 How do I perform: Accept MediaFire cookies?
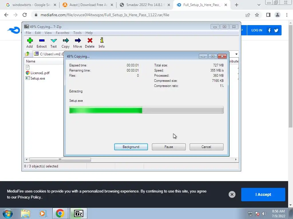click(x=263, y=194)
